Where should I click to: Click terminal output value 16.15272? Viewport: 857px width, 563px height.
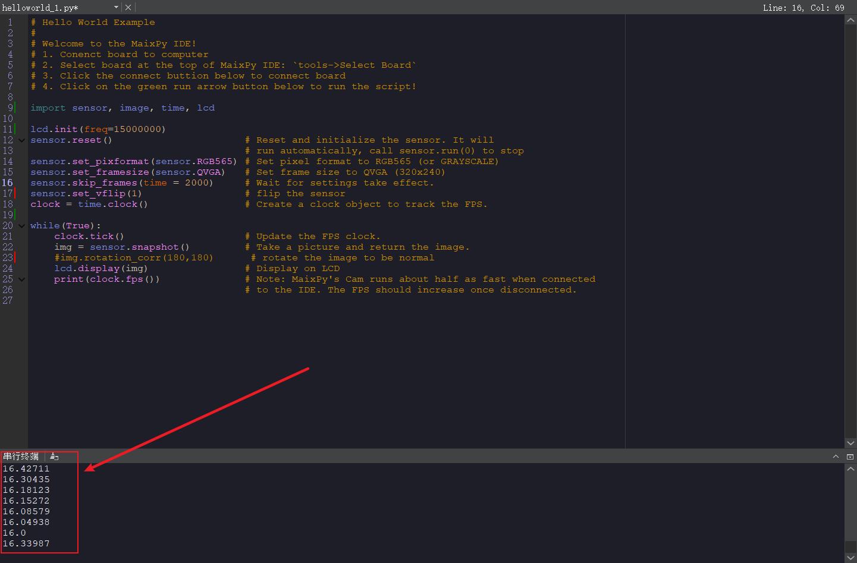click(26, 501)
